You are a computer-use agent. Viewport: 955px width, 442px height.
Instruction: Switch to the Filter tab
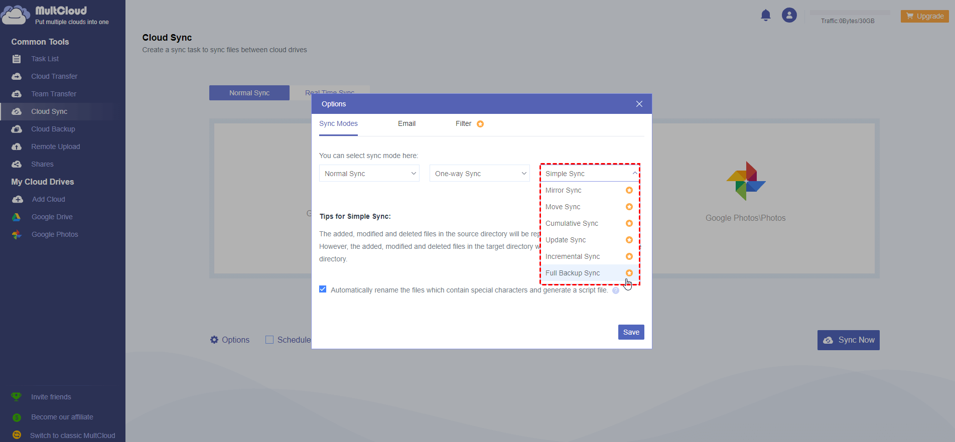point(463,124)
